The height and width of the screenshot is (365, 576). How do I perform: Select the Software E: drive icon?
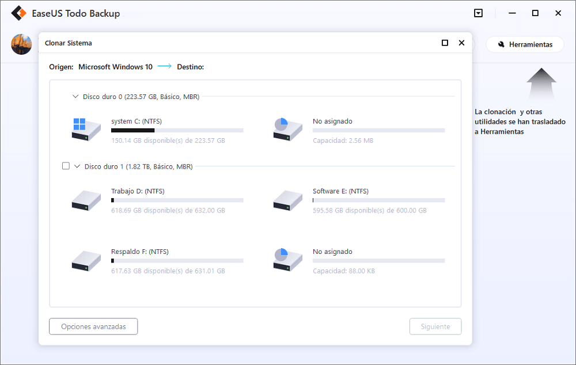tap(287, 199)
